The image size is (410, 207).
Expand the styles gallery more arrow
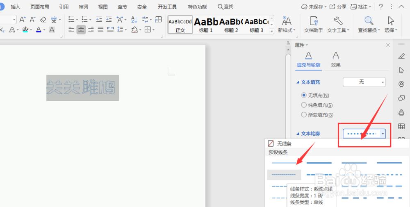coord(272,31)
